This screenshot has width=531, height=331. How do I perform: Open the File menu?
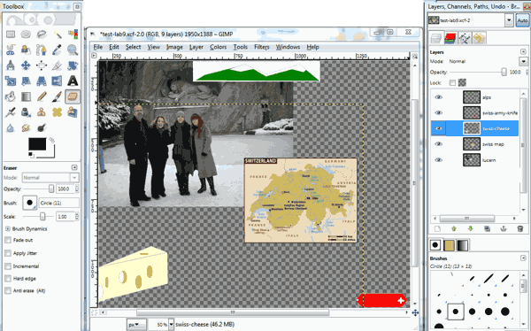pyautogui.click(x=98, y=47)
